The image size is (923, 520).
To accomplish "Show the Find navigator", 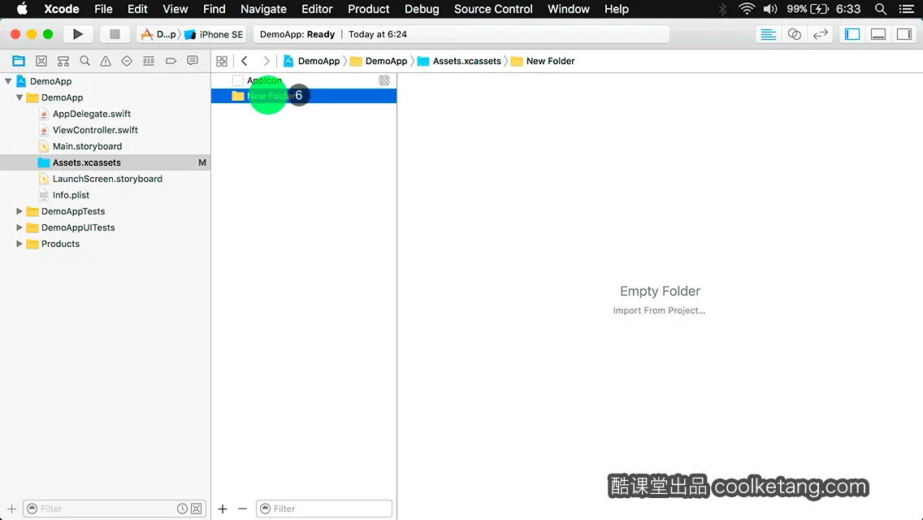I will click(x=84, y=61).
